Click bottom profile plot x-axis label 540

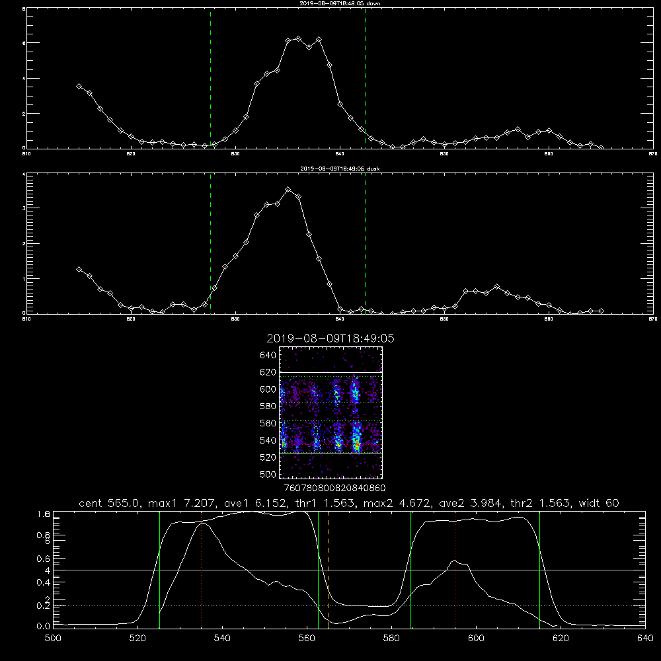pyautogui.click(x=222, y=638)
